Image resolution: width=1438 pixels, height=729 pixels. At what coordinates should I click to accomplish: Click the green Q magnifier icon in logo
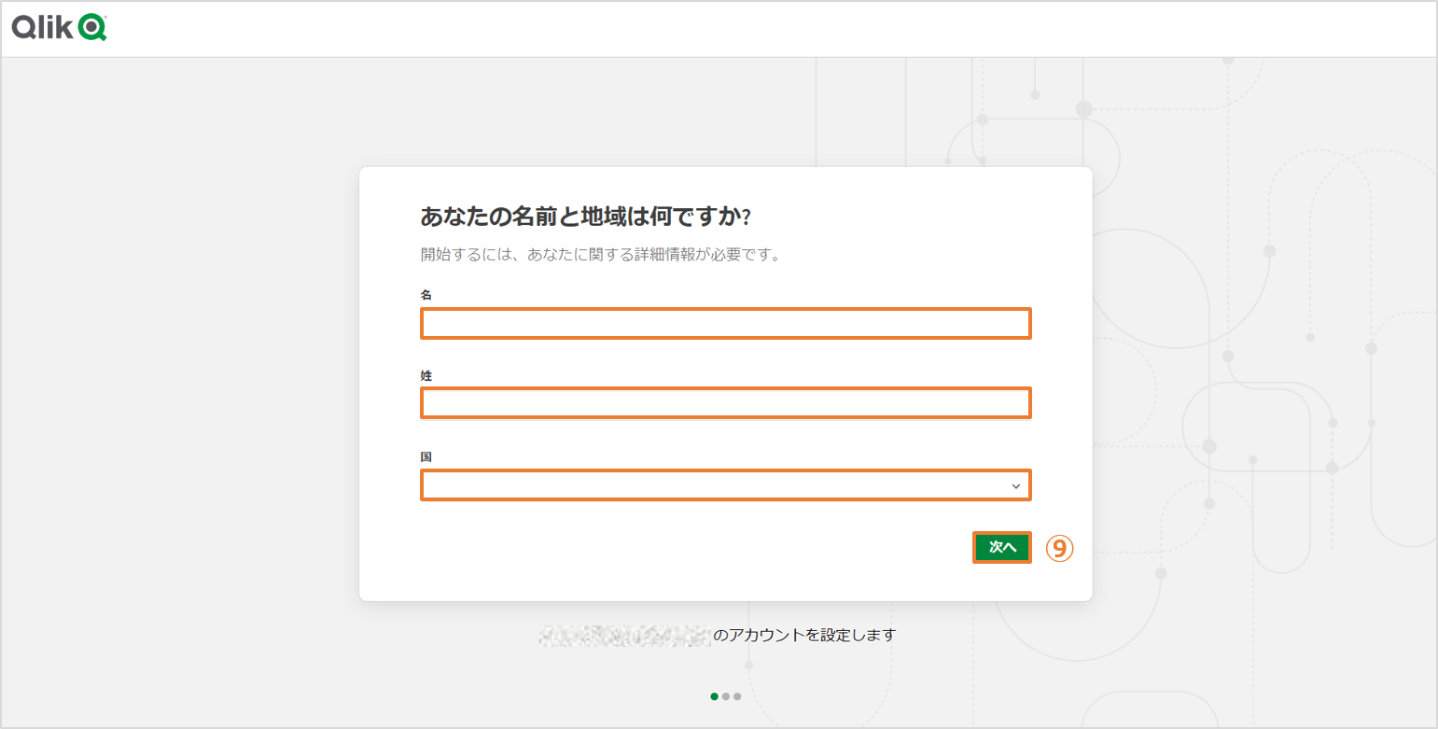93,28
